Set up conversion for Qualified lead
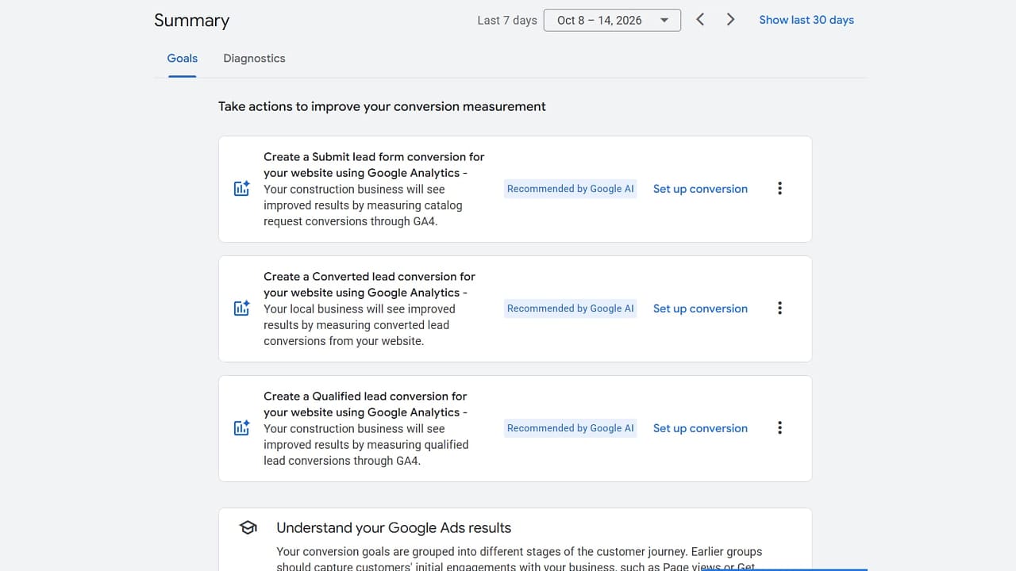Viewport: 1016px width, 571px height. (700, 428)
